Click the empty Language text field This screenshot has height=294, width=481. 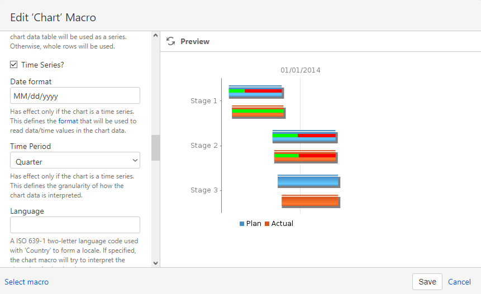pos(75,225)
